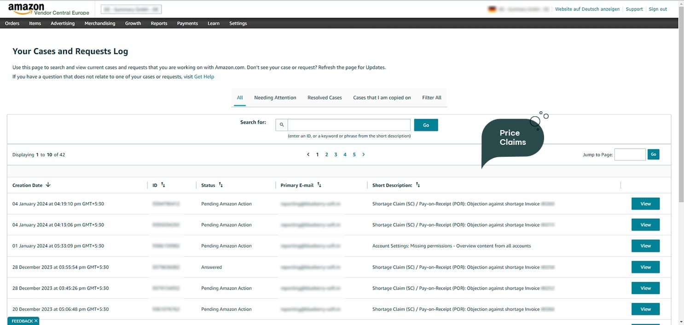The image size is (684, 325).
Task: View the 01 January 2024 case
Action: tap(645, 246)
